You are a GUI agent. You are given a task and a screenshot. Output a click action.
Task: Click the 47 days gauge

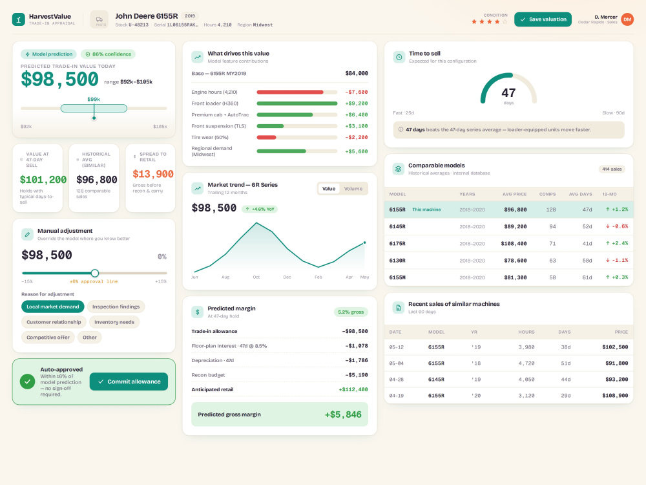tap(508, 89)
